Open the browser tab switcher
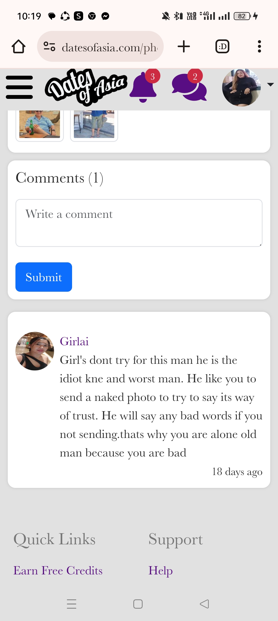278x621 pixels. click(x=222, y=47)
